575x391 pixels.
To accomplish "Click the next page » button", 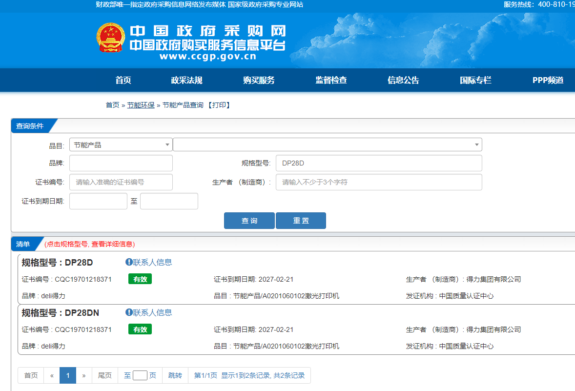I will (84, 375).
